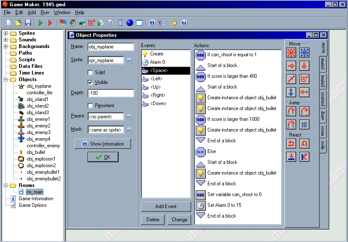Toggle the Solid checkbox
This screenshot has width=348, height=242.
90,72
